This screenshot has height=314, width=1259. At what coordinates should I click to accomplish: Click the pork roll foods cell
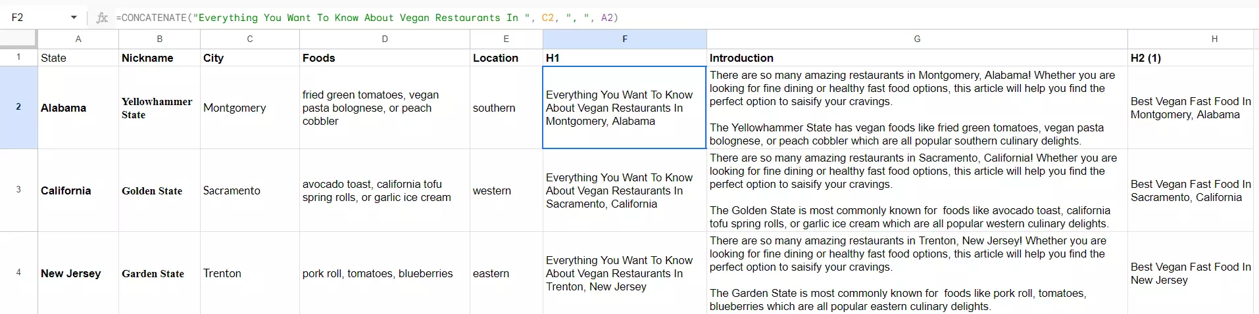(385, 273)
